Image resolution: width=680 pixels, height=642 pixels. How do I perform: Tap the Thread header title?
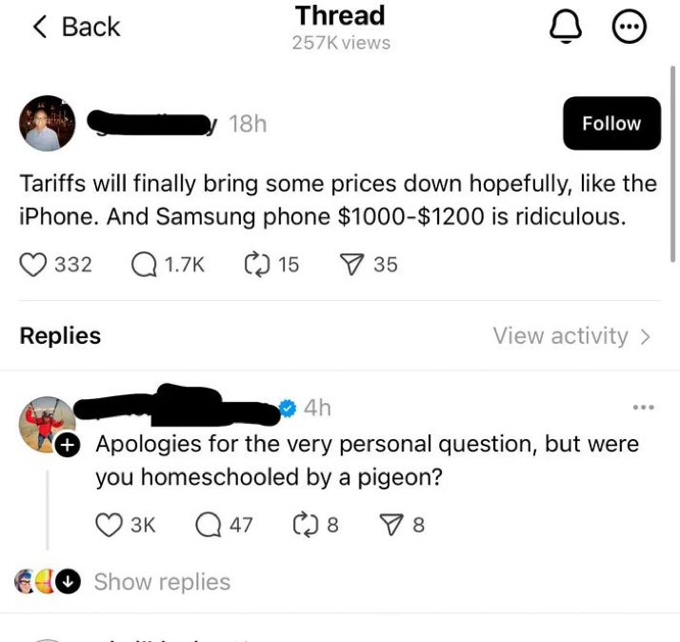pos(340,15)
